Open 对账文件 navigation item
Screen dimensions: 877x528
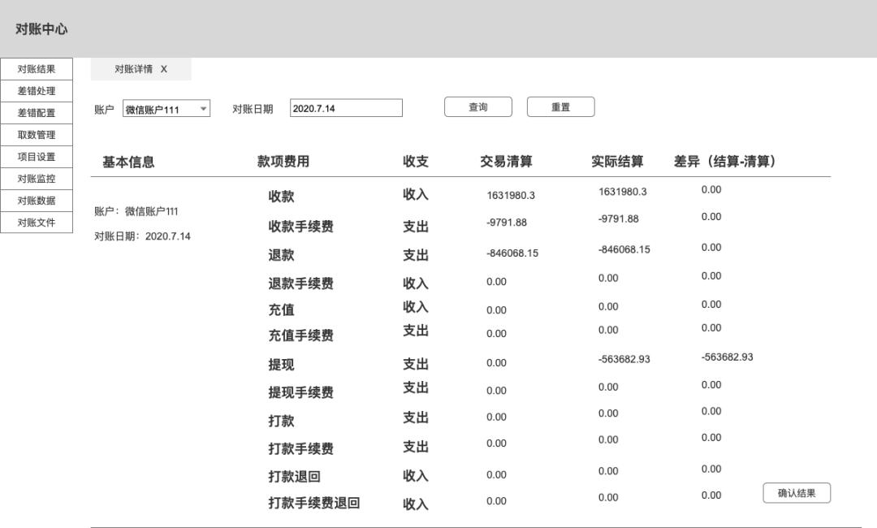click(36, 222)
